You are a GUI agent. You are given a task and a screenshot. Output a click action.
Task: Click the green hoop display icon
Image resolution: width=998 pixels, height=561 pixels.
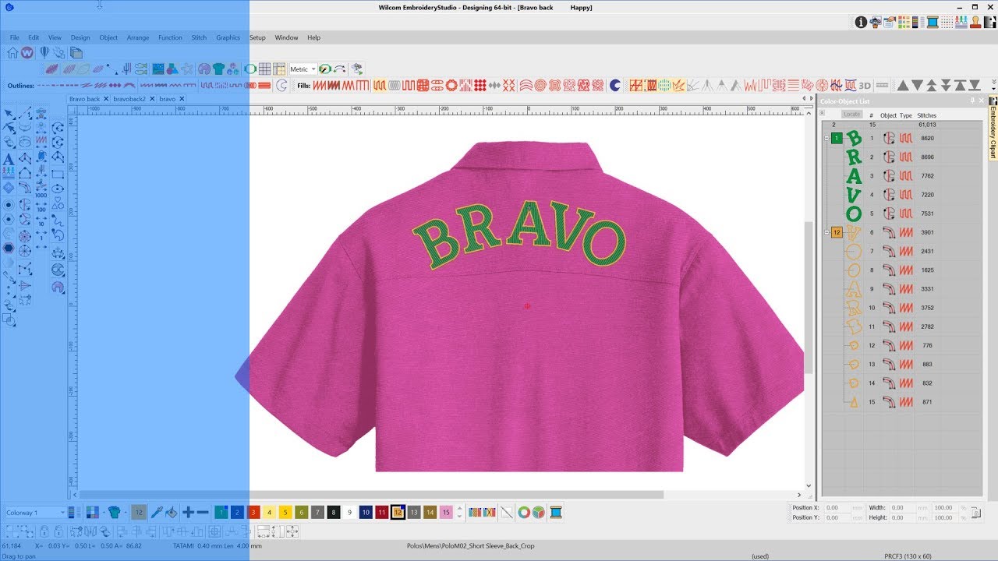click(250, 69)
